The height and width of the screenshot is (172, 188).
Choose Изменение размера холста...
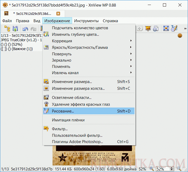(89, 88)
